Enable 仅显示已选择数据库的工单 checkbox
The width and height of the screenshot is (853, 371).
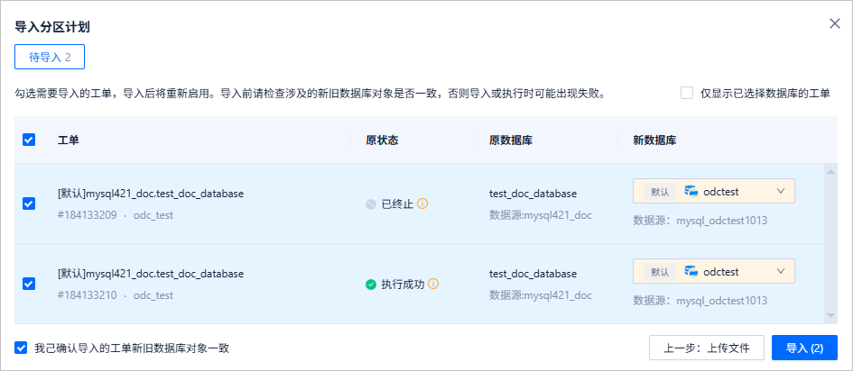coord(687,93)
